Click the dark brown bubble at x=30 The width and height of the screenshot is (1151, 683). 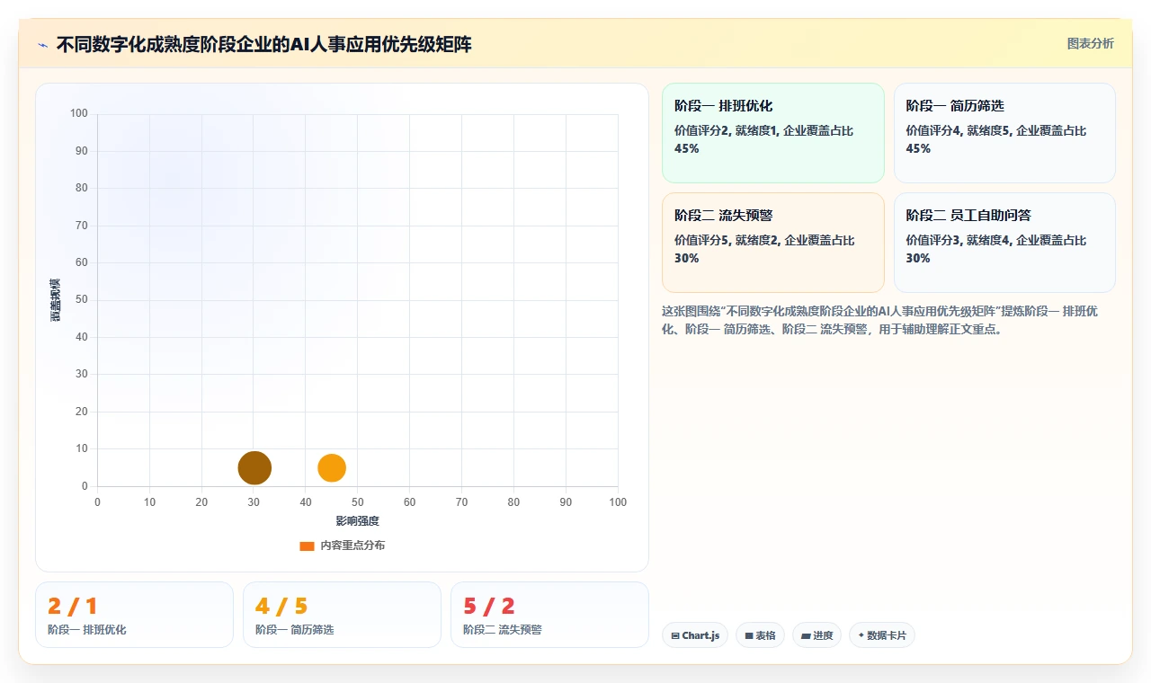click(254, 468)
